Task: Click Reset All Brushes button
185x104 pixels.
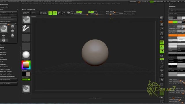Action: (x=8, y=84)
